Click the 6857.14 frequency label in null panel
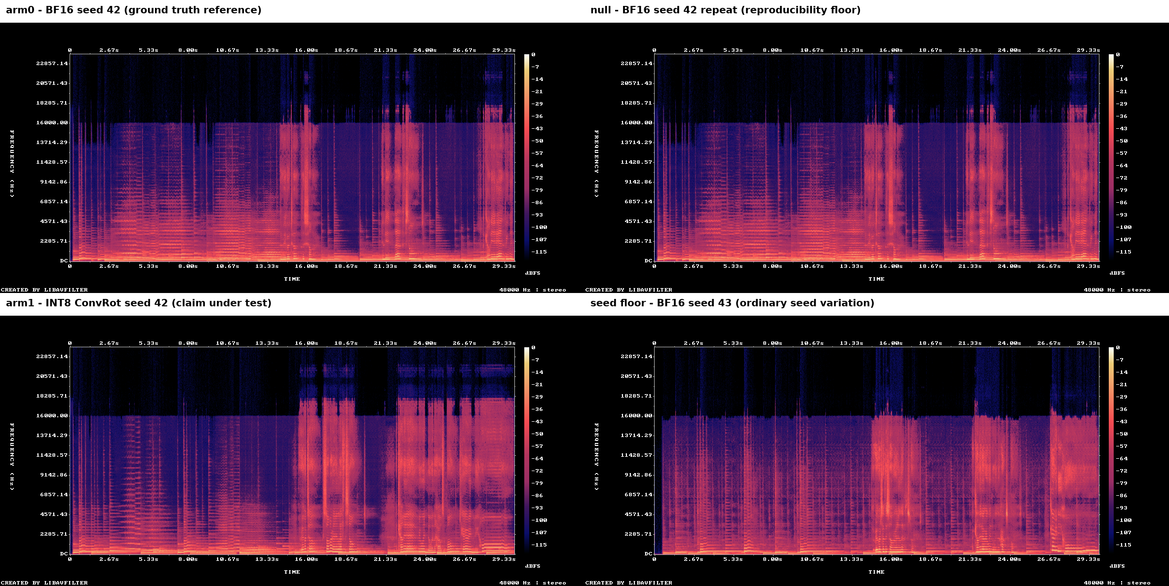1169x586 pixels. [638, 201]
